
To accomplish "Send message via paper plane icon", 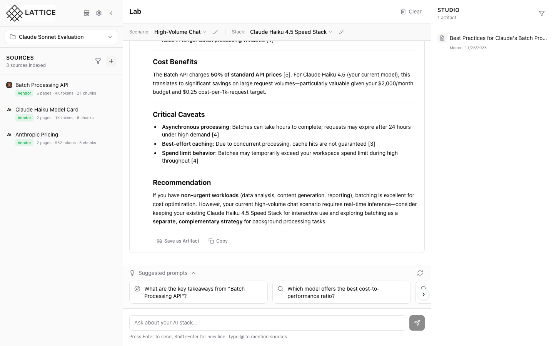I will [417, 323].
